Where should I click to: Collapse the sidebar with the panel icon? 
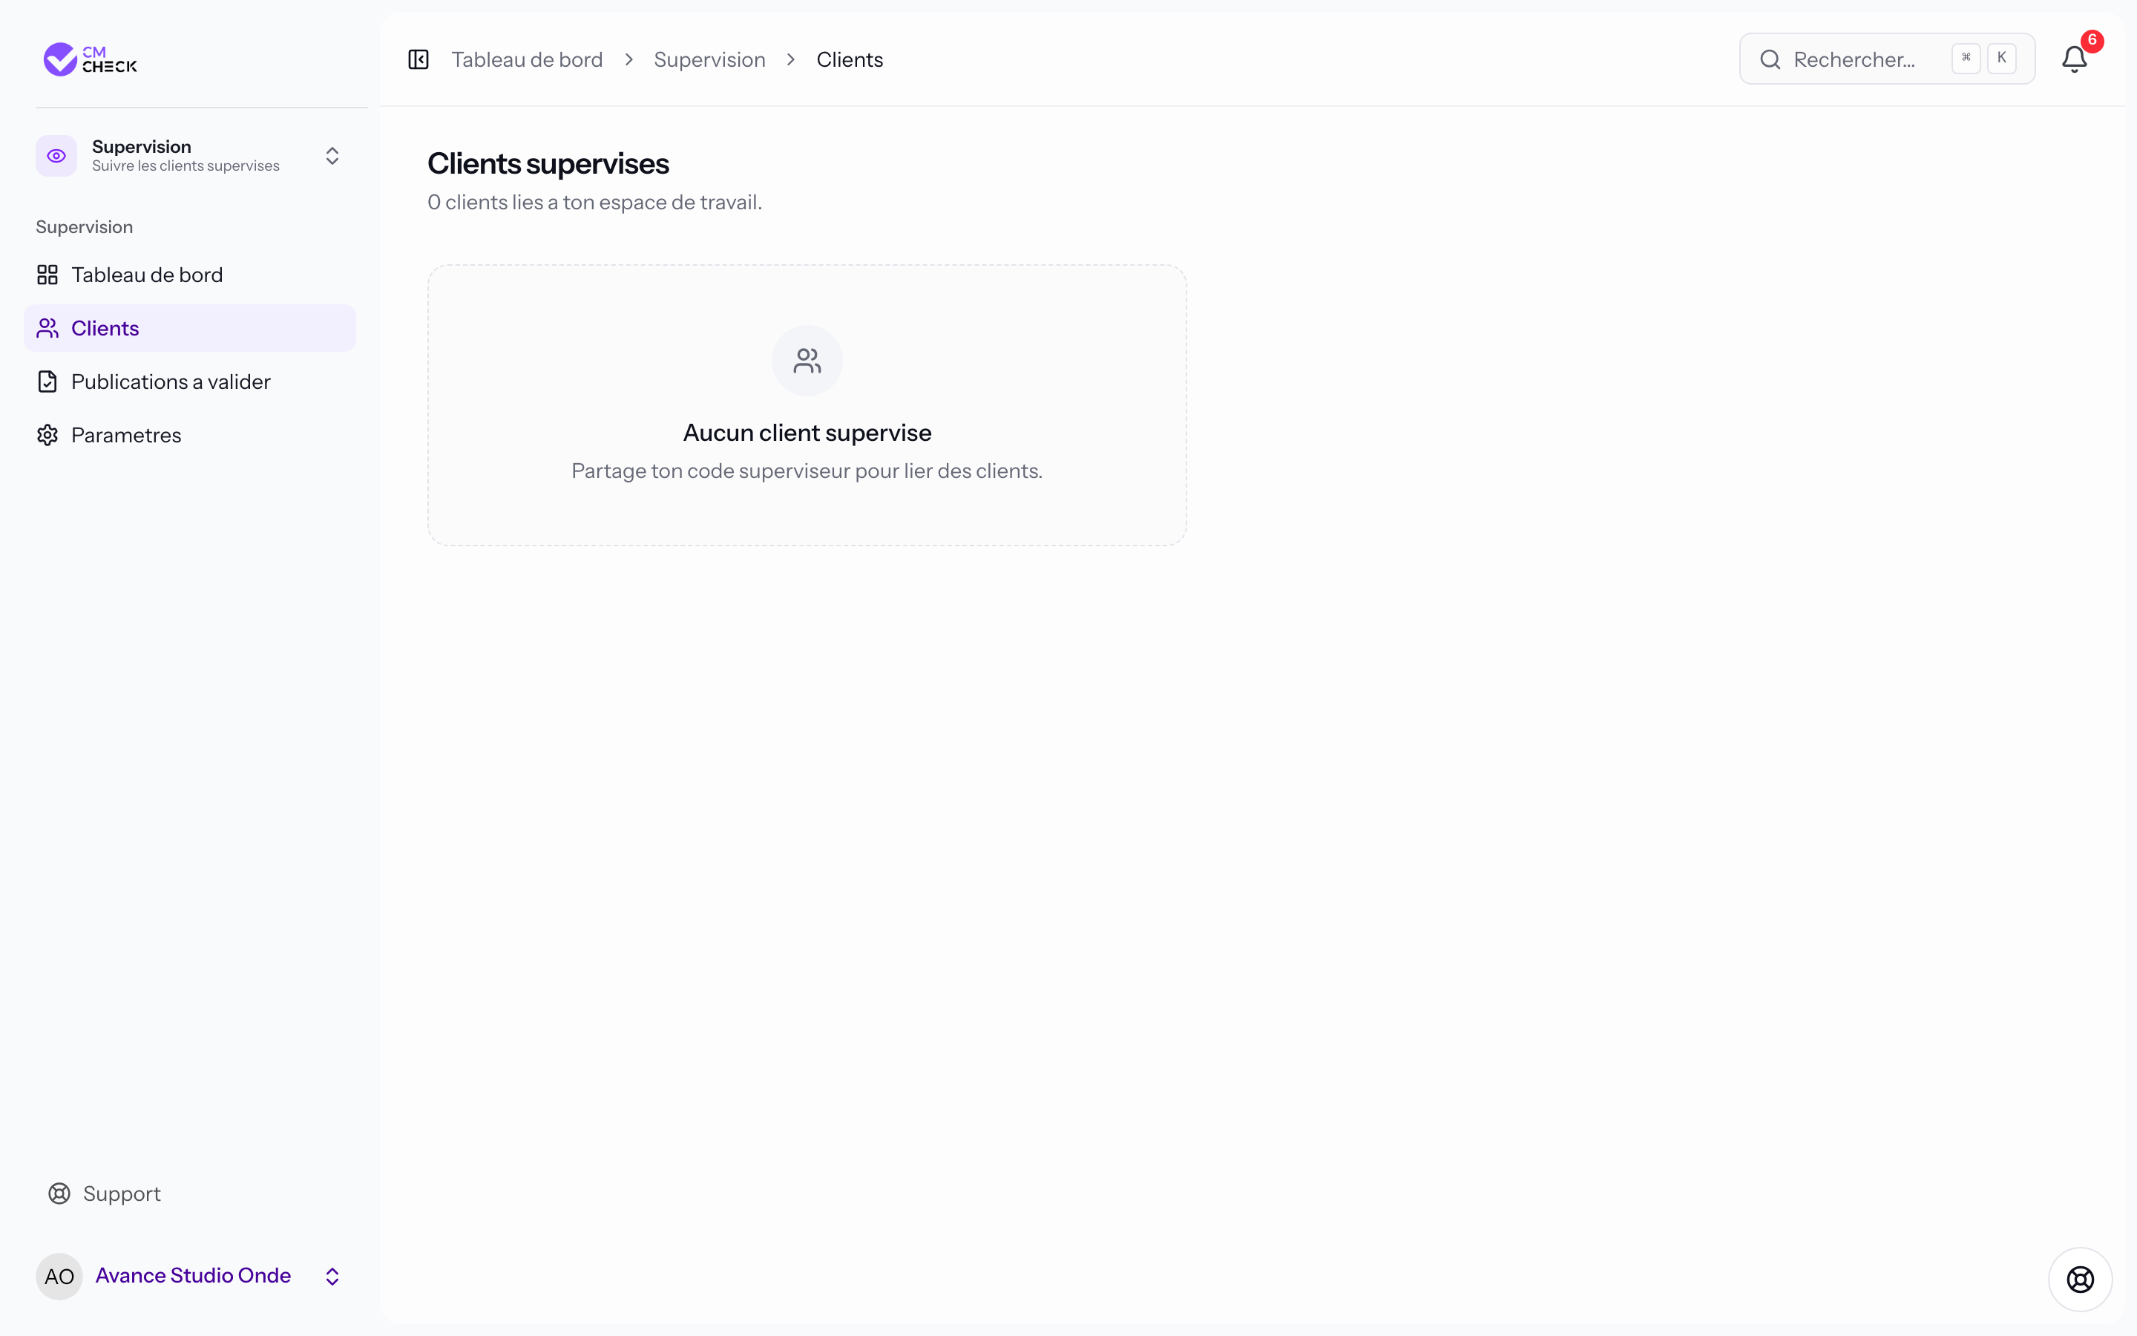(418, 59)
